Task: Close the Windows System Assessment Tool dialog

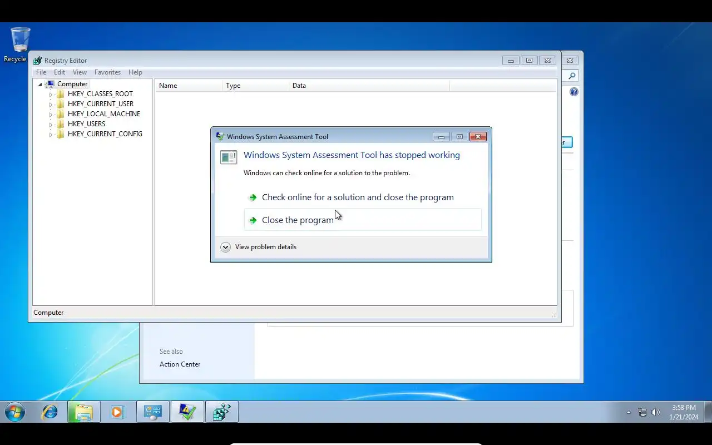Action: click(478, 137)
